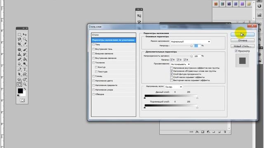Select the teal style swatch in Styles panel
This screenshot has height=148, width=264.
222,4
